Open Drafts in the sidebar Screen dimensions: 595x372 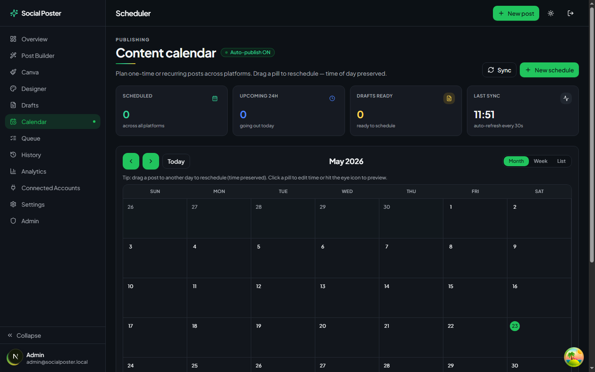(52, 105)
